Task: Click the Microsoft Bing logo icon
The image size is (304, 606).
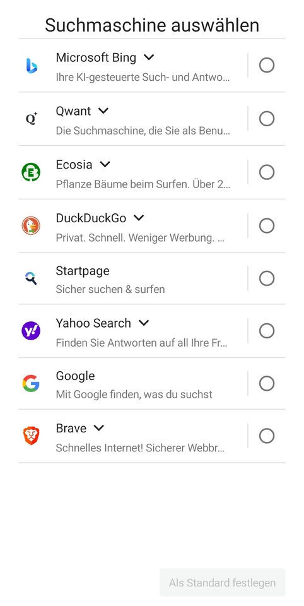Action: pos(32,65)
